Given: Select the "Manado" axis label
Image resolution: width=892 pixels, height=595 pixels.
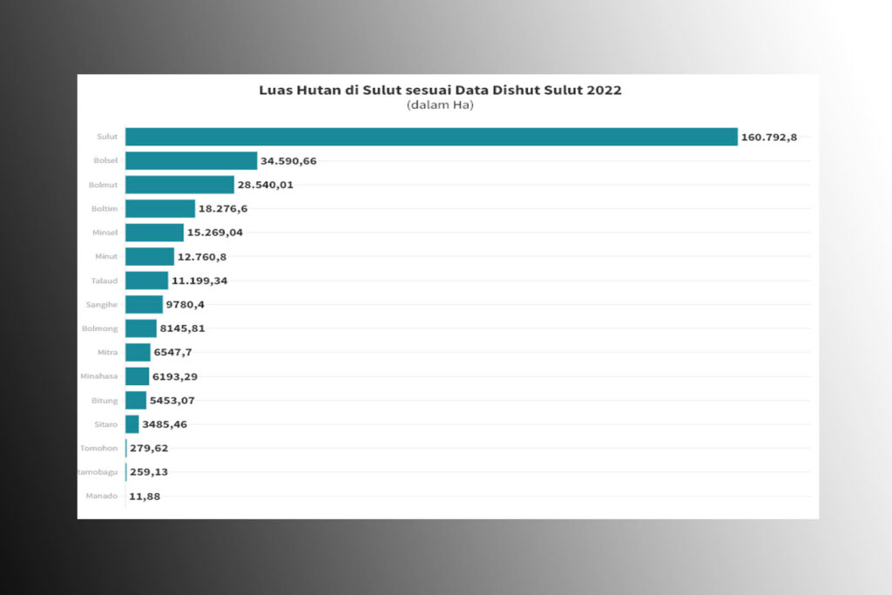Looking at the screenshot, I should [x=102, y=496].
